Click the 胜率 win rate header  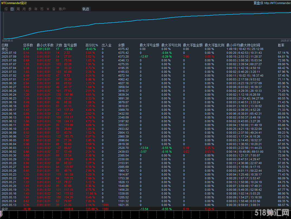point(281,45)
